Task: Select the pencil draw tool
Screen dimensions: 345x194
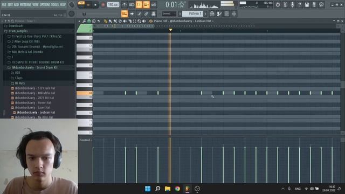Action: (106, 21)
